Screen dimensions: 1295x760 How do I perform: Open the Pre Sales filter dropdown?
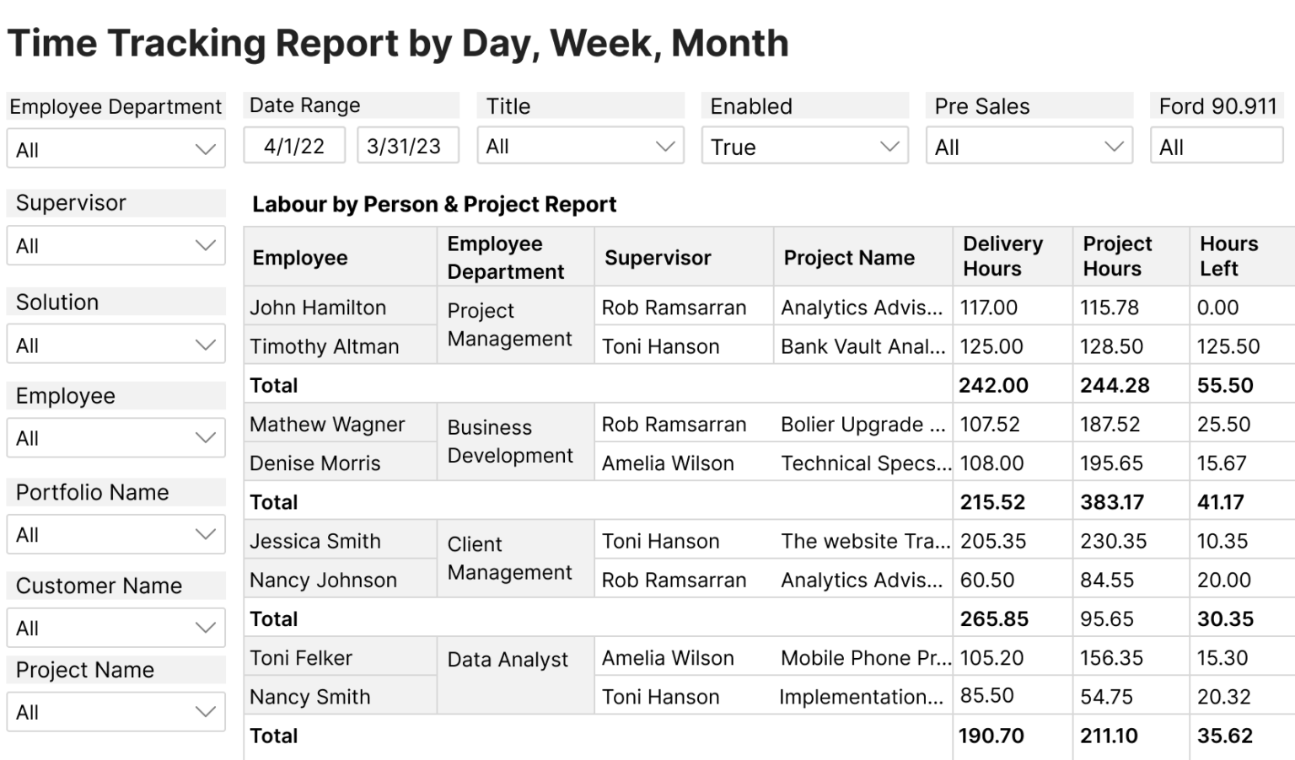click(x=1029, y=146)
